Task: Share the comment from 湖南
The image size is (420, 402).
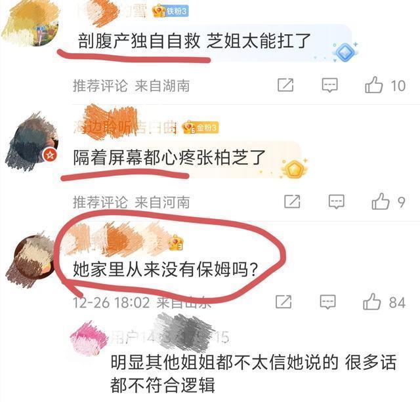Action: 285,85
